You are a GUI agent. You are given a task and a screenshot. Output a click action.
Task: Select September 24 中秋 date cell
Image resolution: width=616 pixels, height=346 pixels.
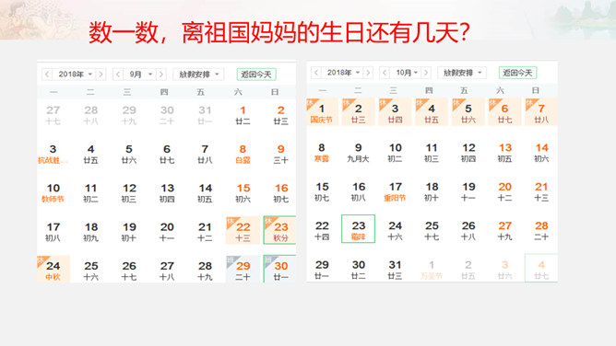point(53,270)
